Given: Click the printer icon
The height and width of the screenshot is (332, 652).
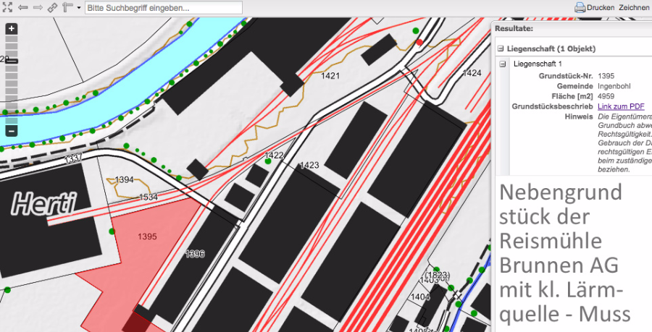Looking at the screenshot, I should coord(580,7).
